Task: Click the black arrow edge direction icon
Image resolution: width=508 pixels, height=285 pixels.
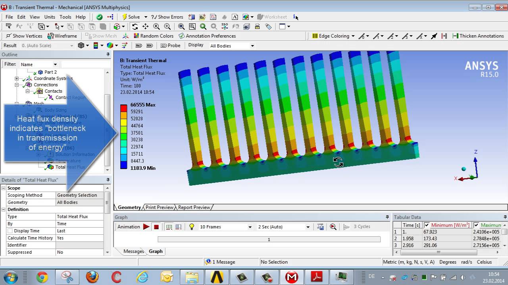Action: (x=434, y=36)
